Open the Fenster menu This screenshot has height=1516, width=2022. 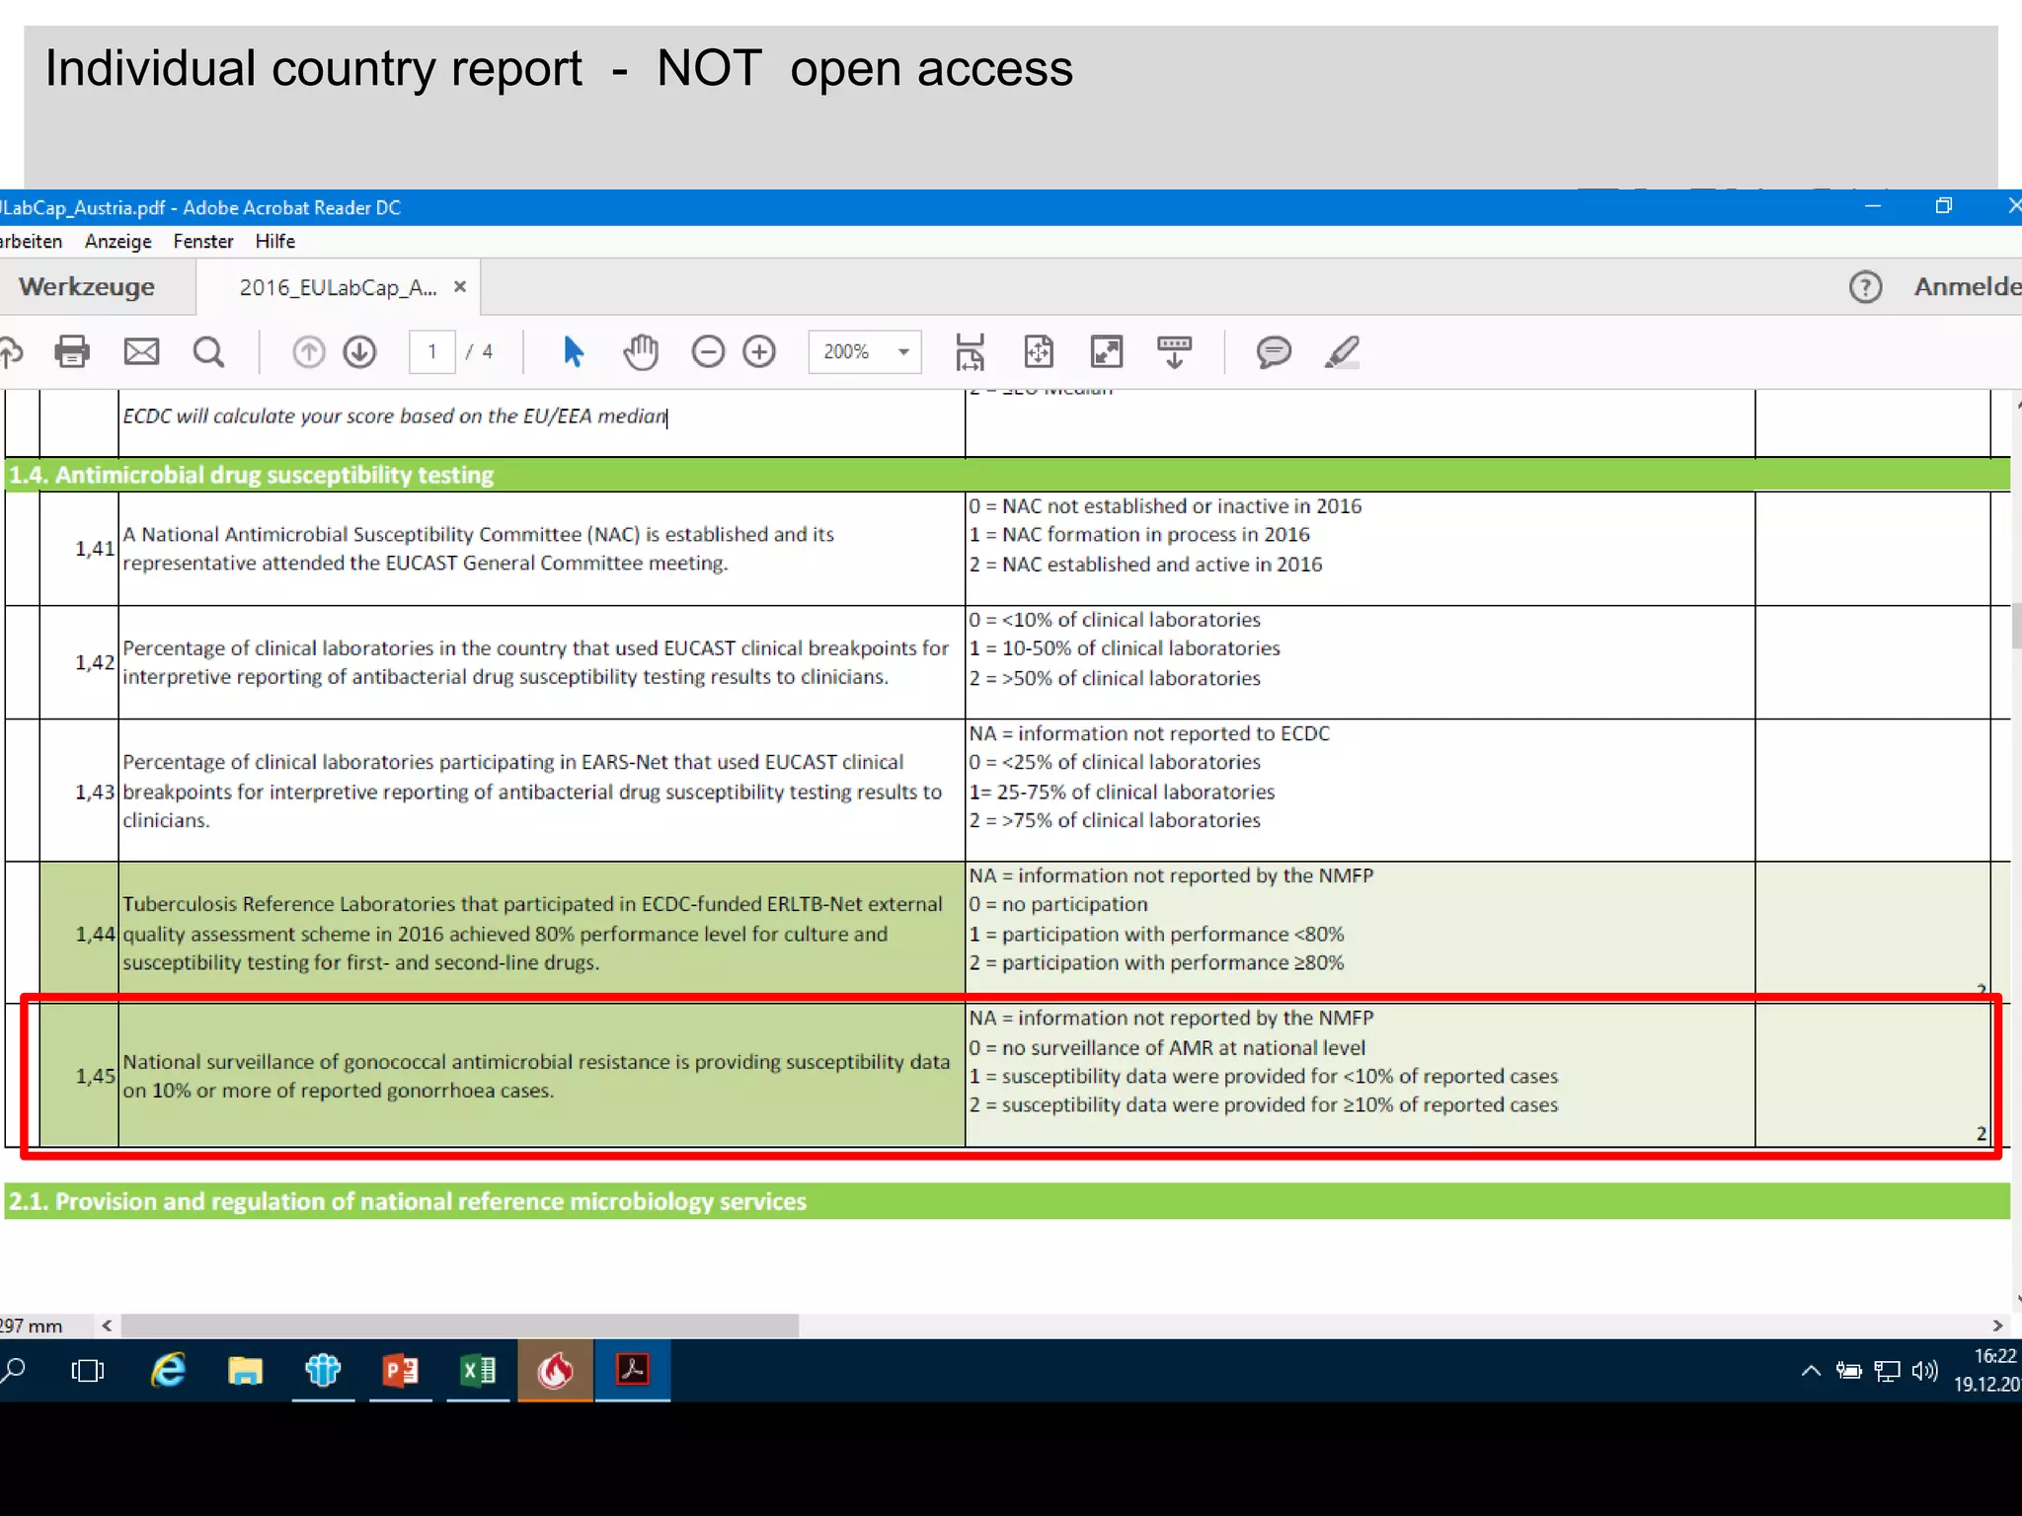tap(203, 242)
